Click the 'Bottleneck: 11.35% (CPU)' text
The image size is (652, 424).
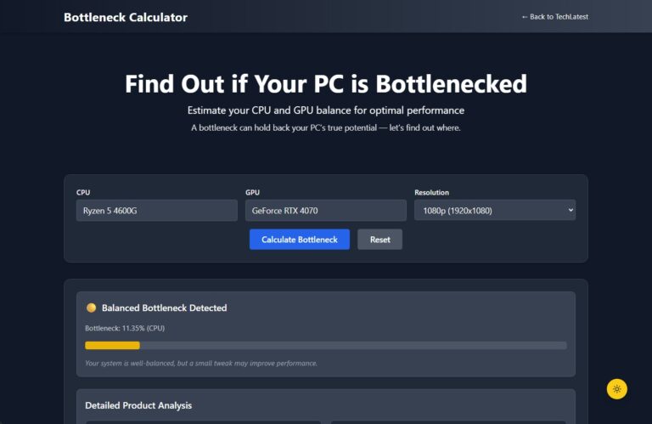[x=125, y=327]
